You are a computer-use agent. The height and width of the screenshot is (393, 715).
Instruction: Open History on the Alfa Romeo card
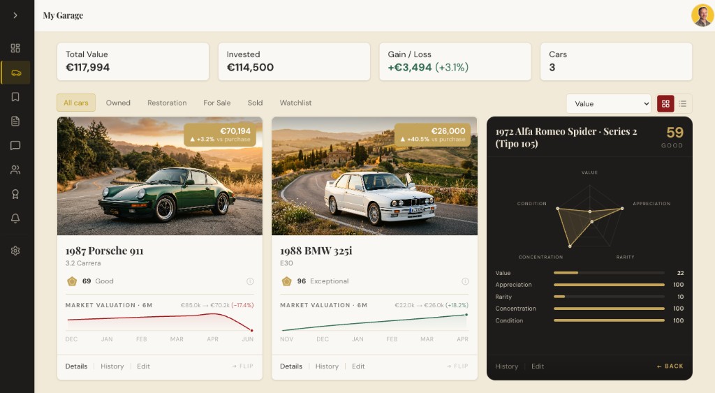click(507, 366)
